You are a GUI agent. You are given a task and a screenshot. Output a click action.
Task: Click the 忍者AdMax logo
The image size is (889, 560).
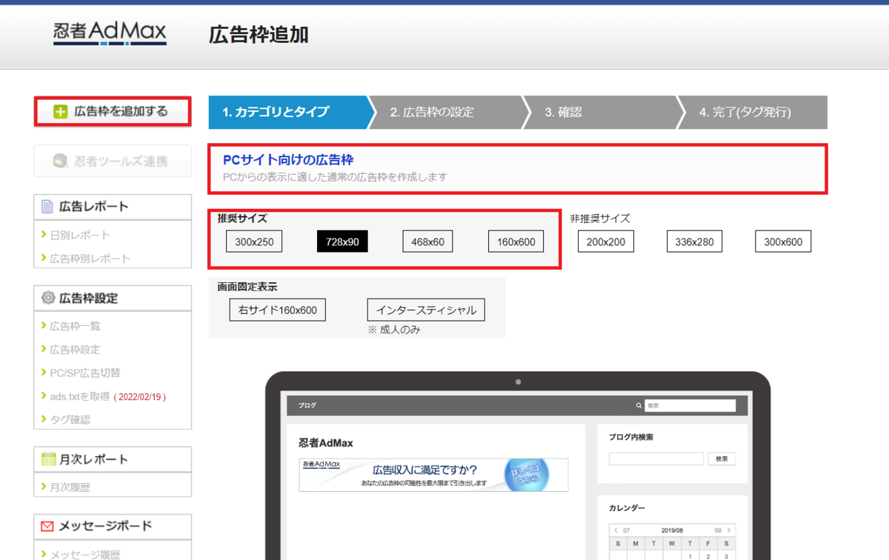110,33
